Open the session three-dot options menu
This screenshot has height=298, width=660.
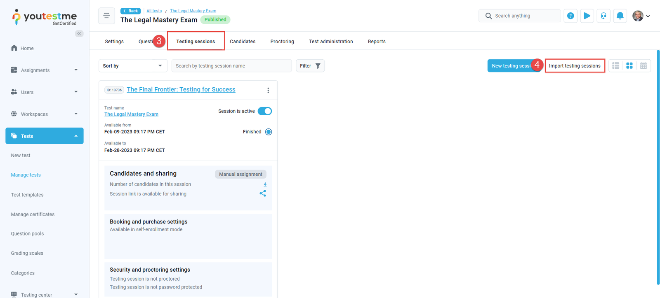268,90
